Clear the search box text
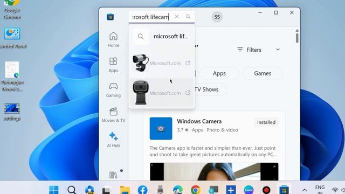345x194 pixels. pos(177,17)
